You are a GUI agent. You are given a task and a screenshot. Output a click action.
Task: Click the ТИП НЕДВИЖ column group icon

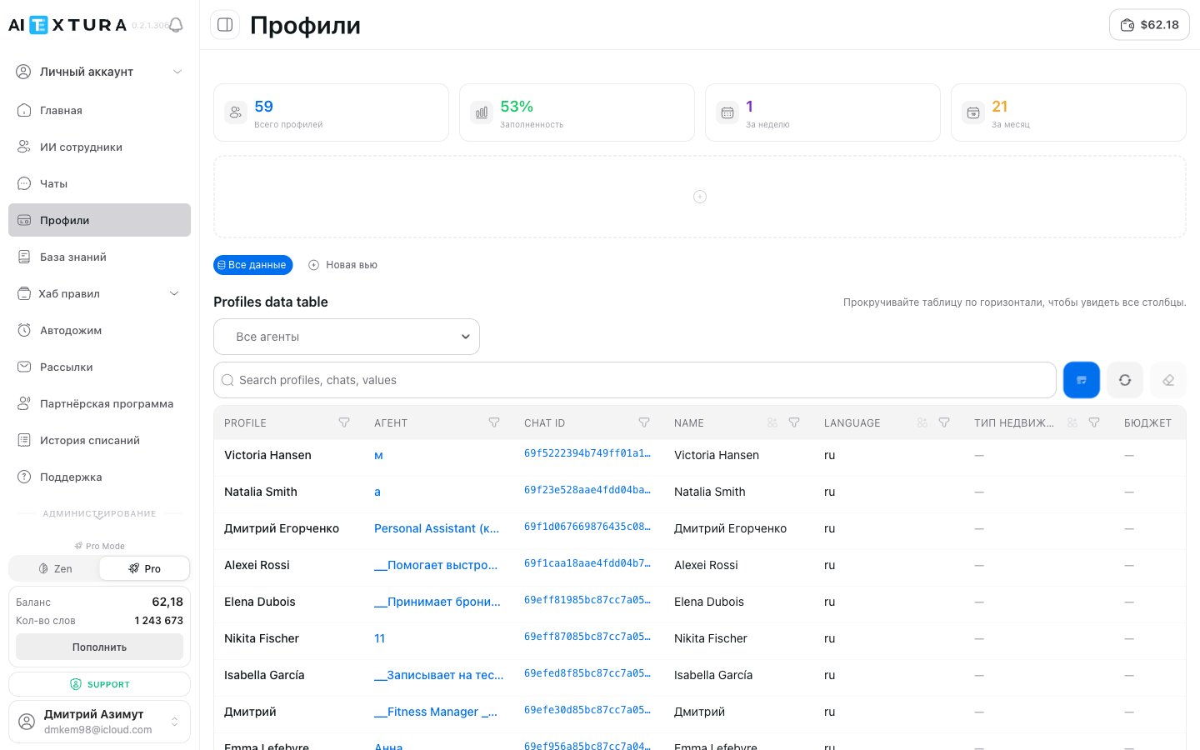click(x=1072, y=422)
